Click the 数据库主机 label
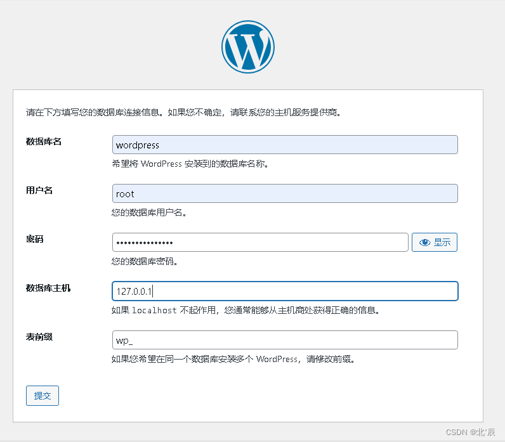This screenshot has height=442, width=505. [48, 288]
